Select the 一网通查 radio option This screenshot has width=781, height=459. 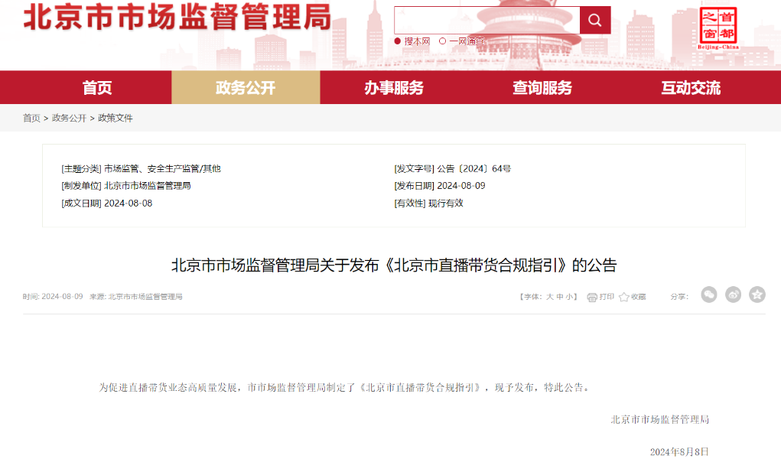click(442, 41)
